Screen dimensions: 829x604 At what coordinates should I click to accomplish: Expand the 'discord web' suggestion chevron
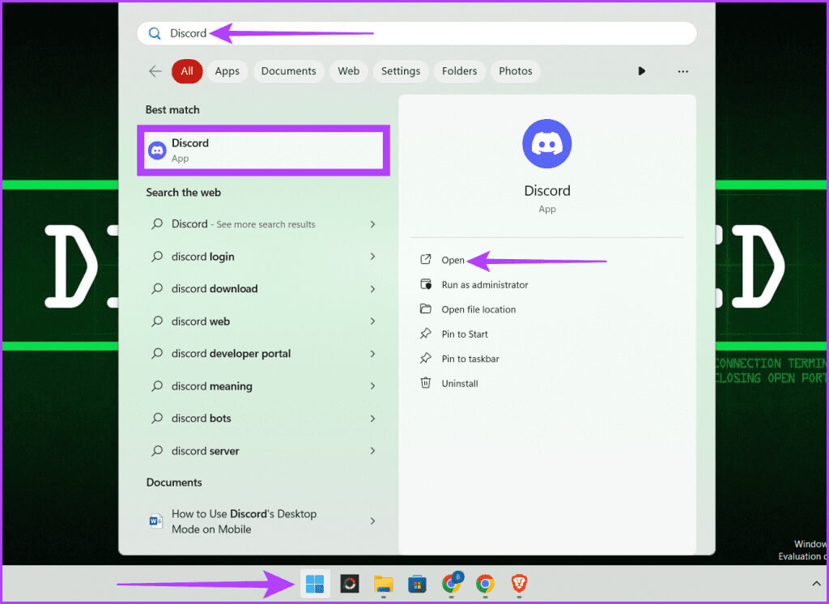coord(372,321)
